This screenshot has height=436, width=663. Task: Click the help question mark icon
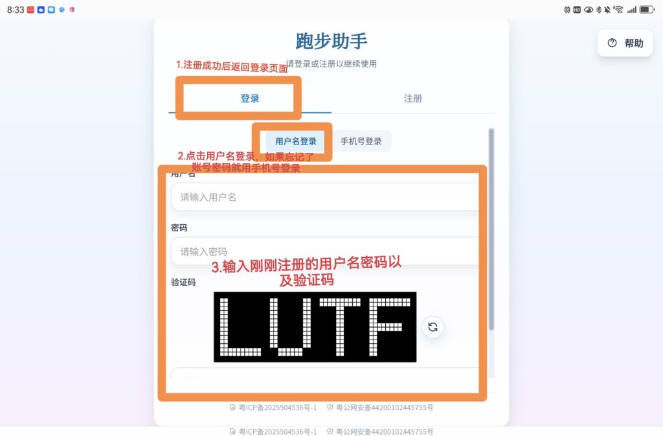click(612, 43)
